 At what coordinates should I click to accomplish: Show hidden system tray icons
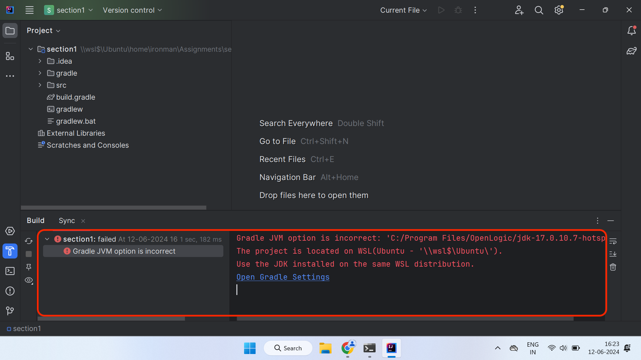[x=497, y=348]
